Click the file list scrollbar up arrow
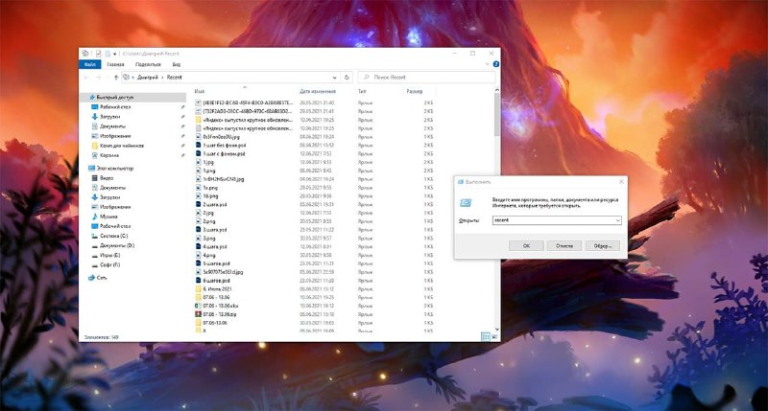768x411 pixels. click(497, 90)
